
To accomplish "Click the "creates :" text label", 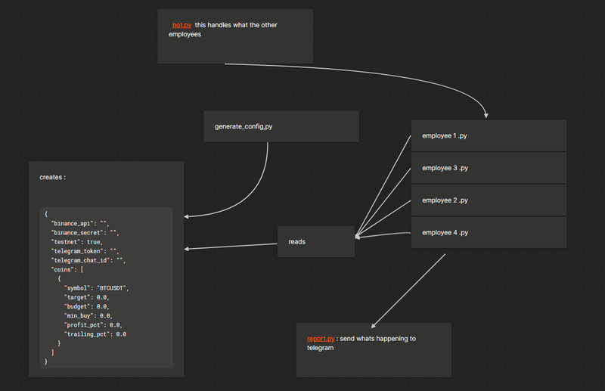I will click(52, 177).
